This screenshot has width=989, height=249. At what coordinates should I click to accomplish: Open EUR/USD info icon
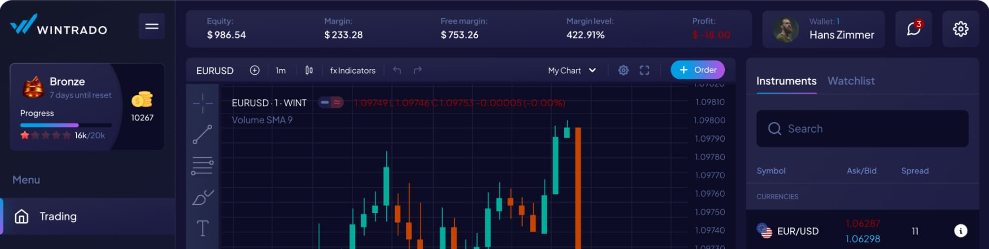pos(960,231)
